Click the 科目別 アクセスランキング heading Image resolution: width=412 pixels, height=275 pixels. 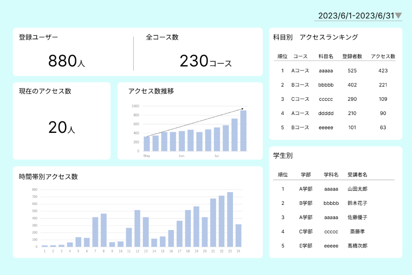click(315, 37)
